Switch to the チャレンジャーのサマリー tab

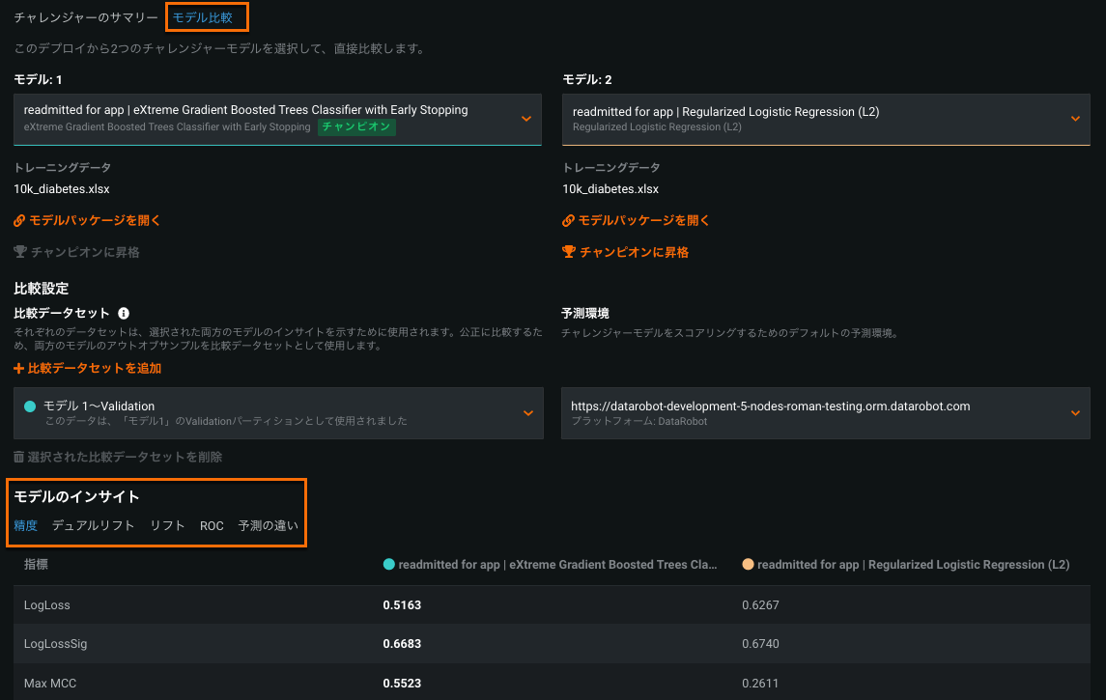86,17
